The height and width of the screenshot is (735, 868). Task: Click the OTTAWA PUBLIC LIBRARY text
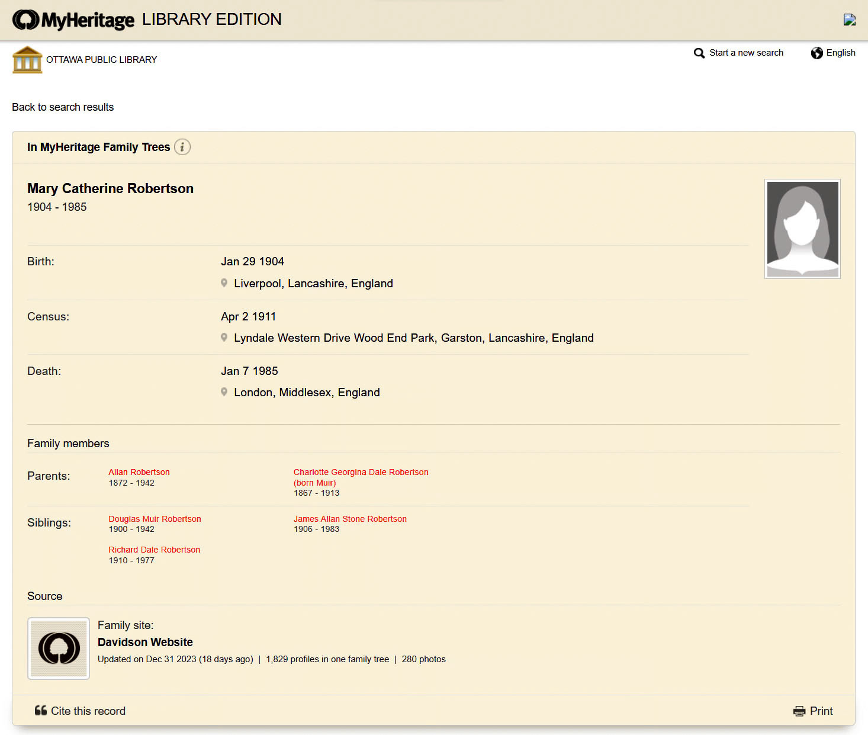coord(101,60)
